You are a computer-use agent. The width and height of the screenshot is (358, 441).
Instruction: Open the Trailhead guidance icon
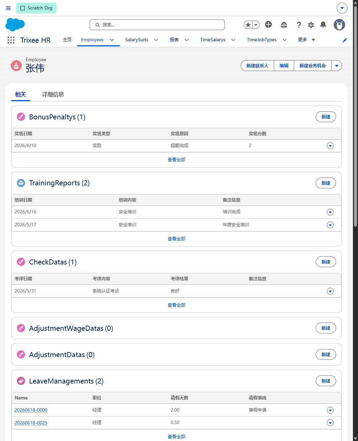284,25
